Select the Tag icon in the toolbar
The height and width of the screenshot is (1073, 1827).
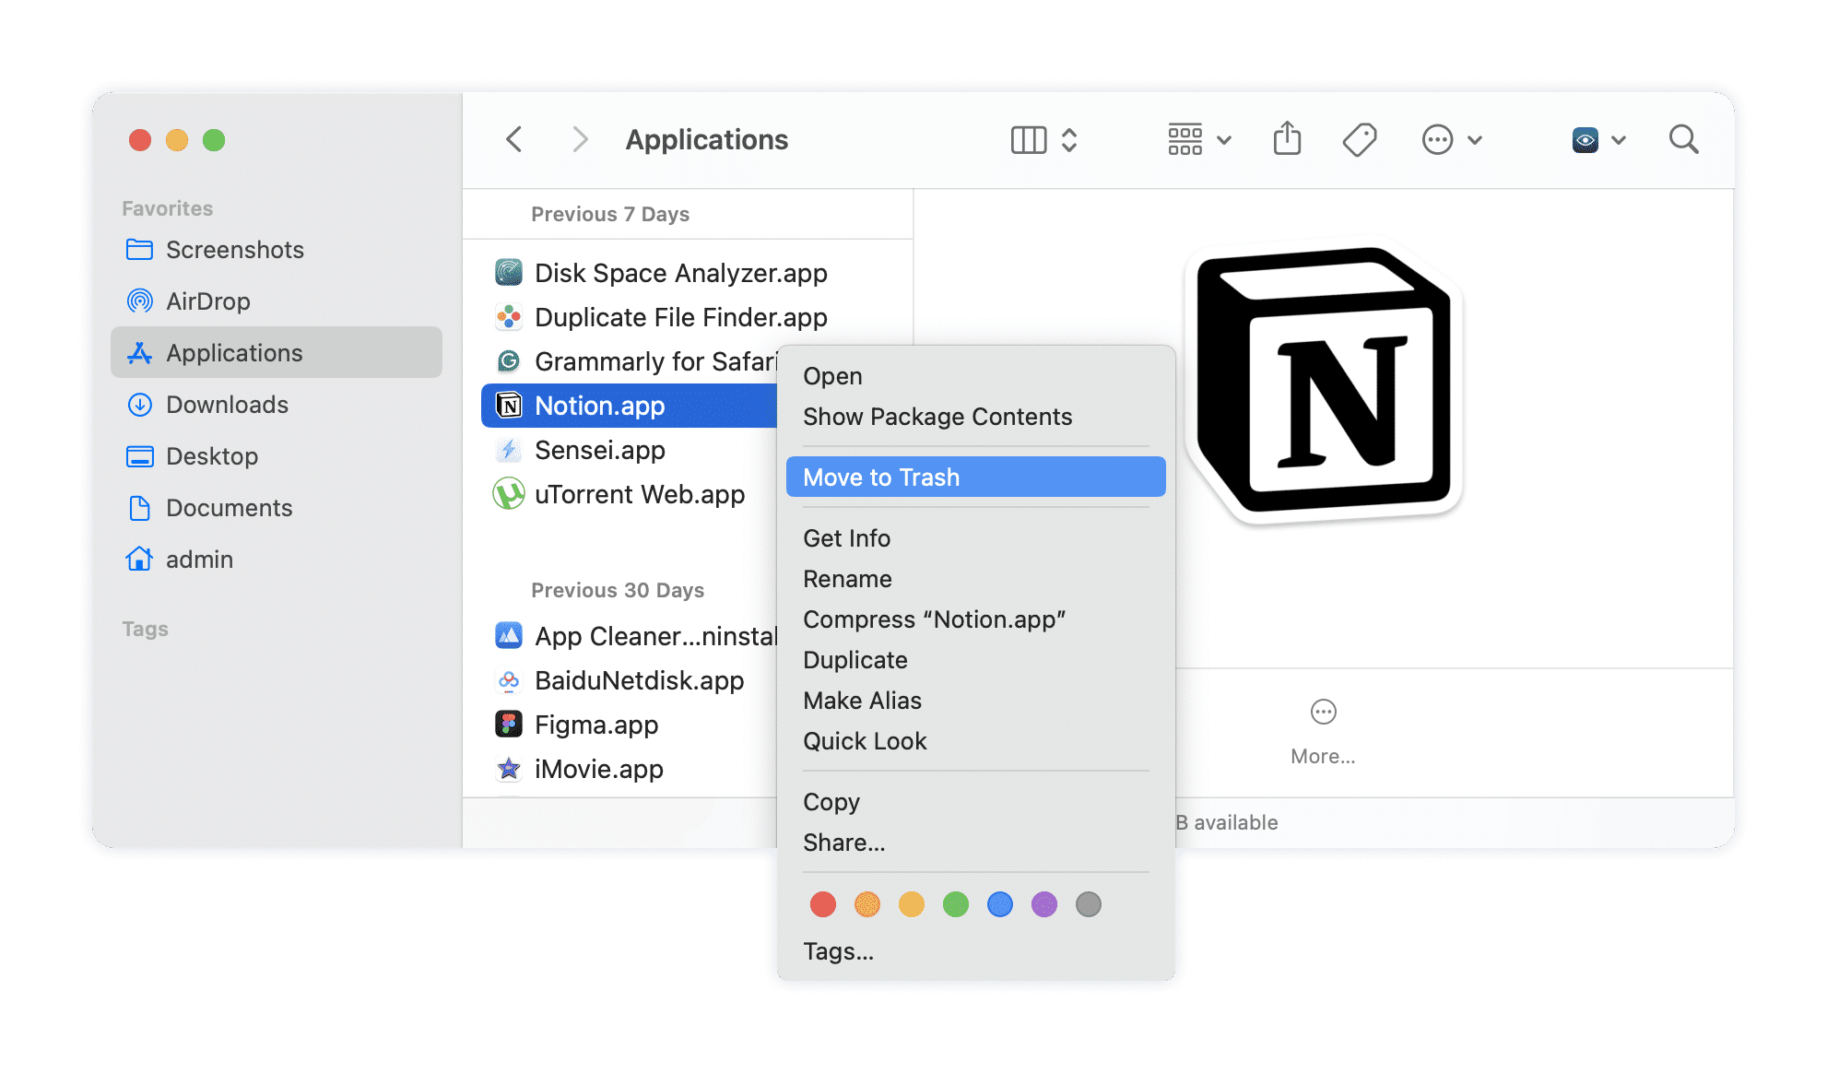point(1359,139)
